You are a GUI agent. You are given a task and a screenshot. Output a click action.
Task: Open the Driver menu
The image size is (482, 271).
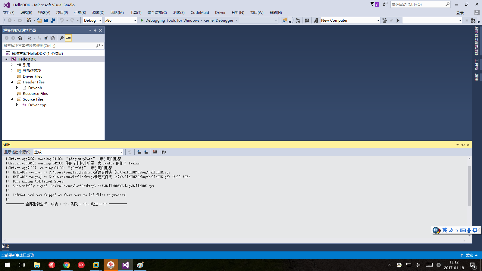click(220, 12)
